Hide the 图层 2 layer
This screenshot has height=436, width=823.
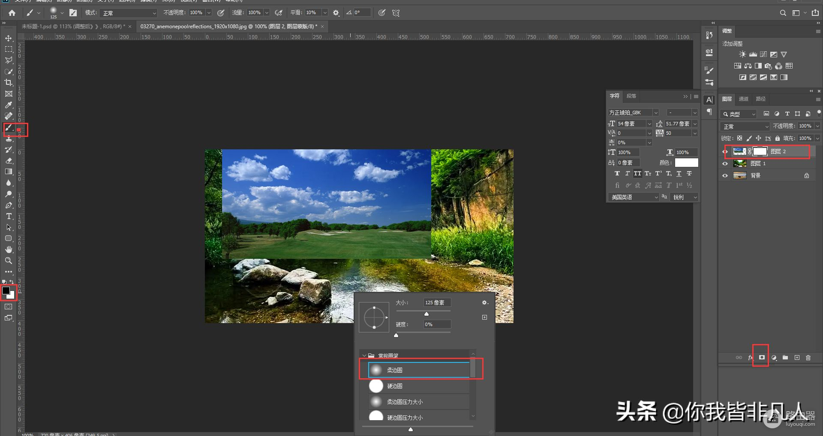[x=725, y=151]
